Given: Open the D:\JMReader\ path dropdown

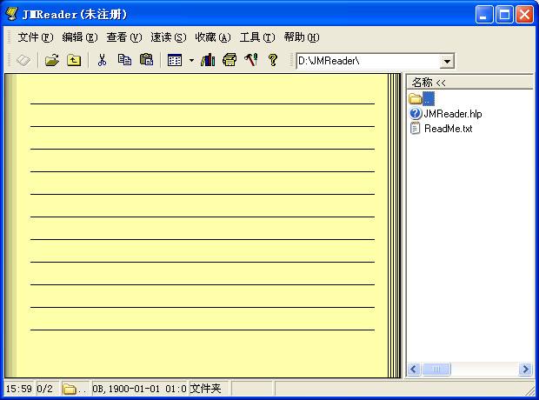Looking at the screenshot, I should click(x=447, y=61).
